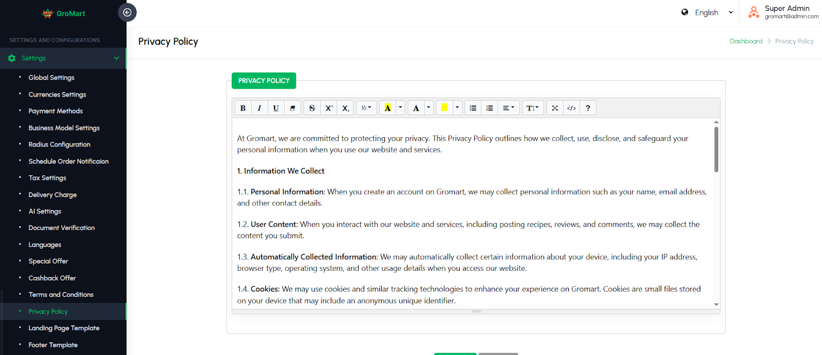The image size is (822, 355).
Task: Click the underline button
Action: pos(276,108)
